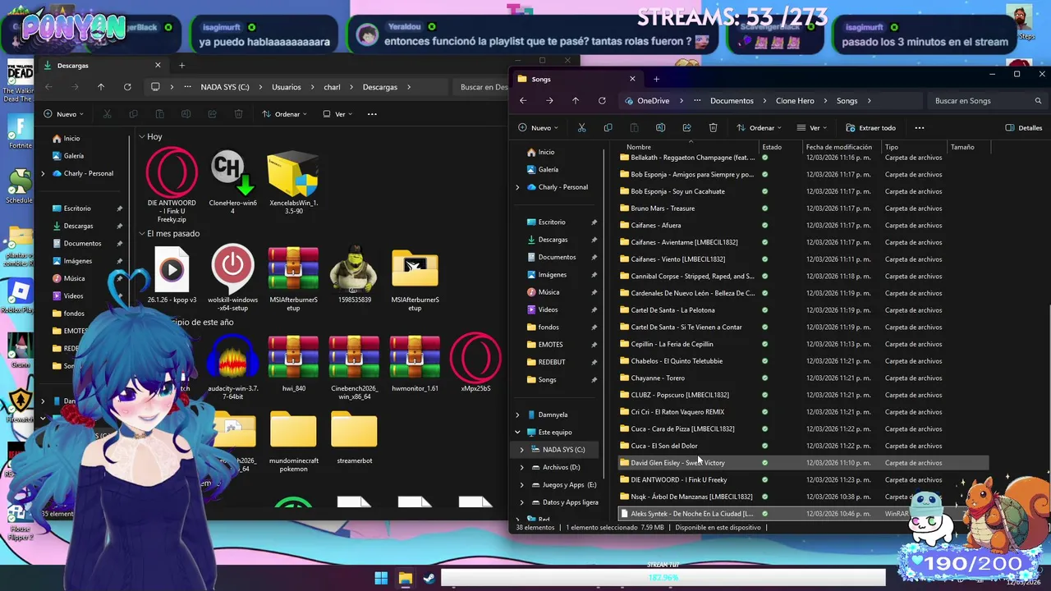Click the Delete trash icon in Songs toolbar
The width and height of the screenshot is (1051, 591).
coord(713,128)
